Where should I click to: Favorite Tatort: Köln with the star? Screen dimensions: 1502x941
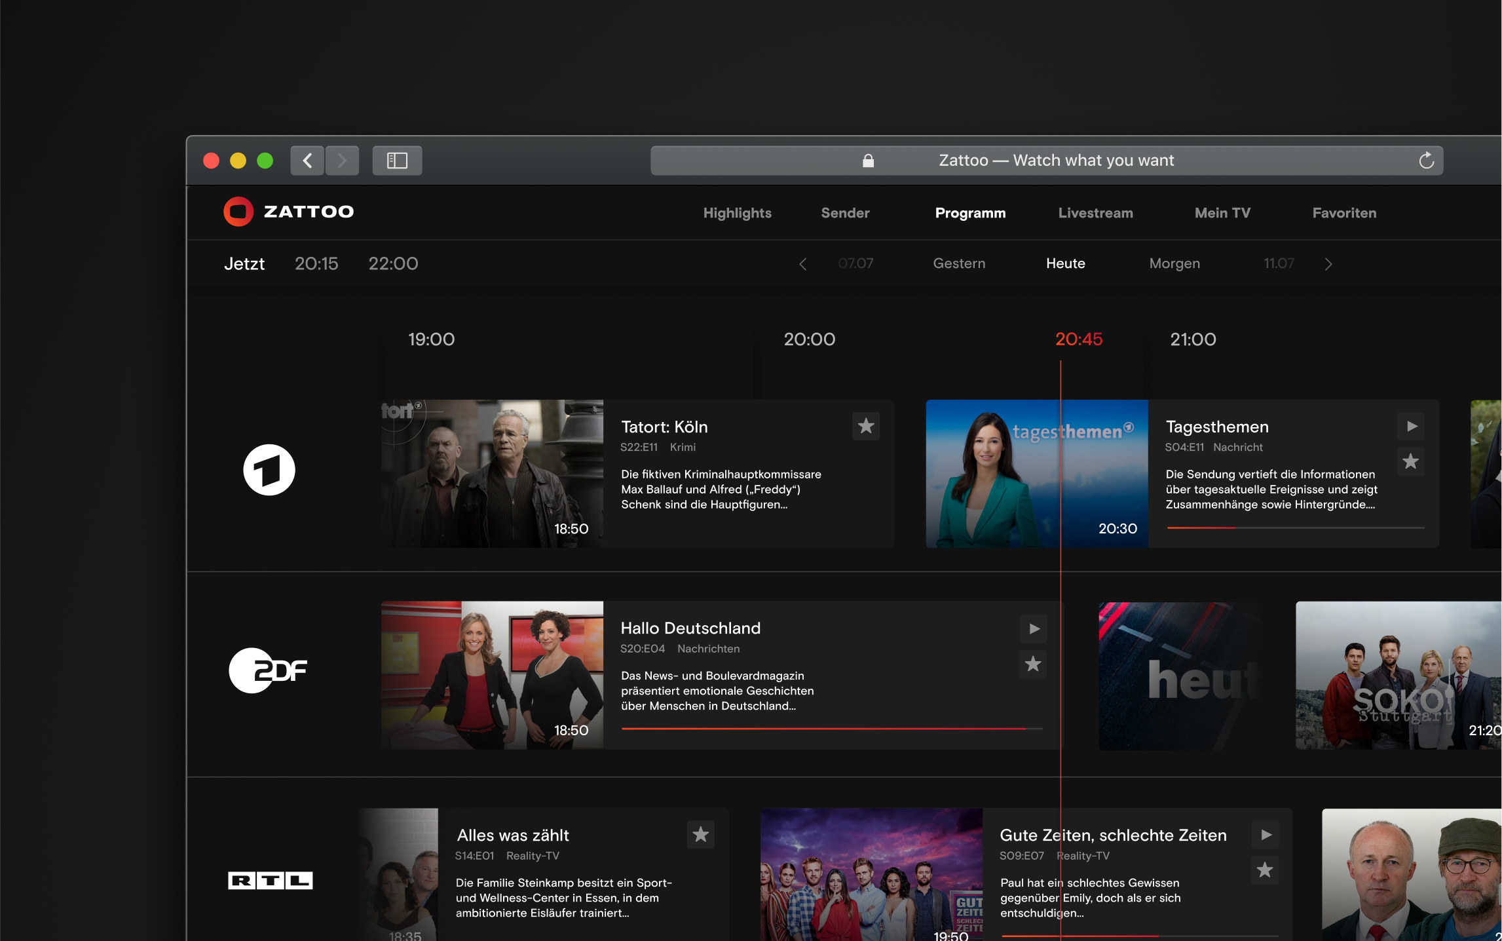point(866,426)
